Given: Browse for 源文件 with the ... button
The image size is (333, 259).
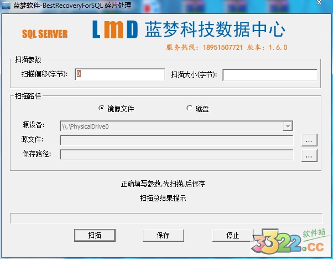Looking at the screenshot, I should 309,140.
